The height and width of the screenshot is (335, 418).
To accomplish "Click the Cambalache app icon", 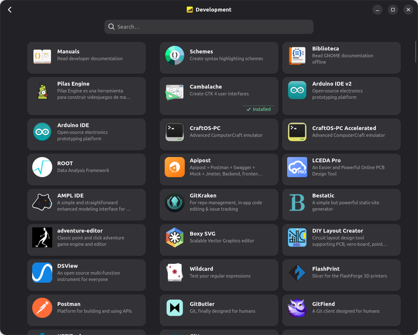I will tap(175, 92).
